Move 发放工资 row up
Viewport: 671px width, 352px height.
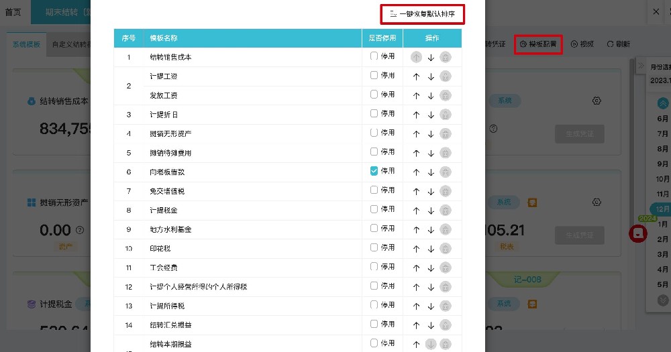point(417,96)
